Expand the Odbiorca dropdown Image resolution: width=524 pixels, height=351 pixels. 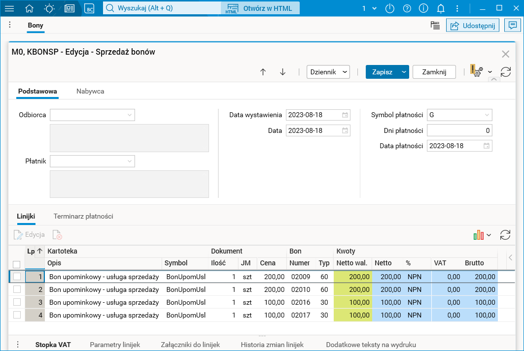point(130,115)
